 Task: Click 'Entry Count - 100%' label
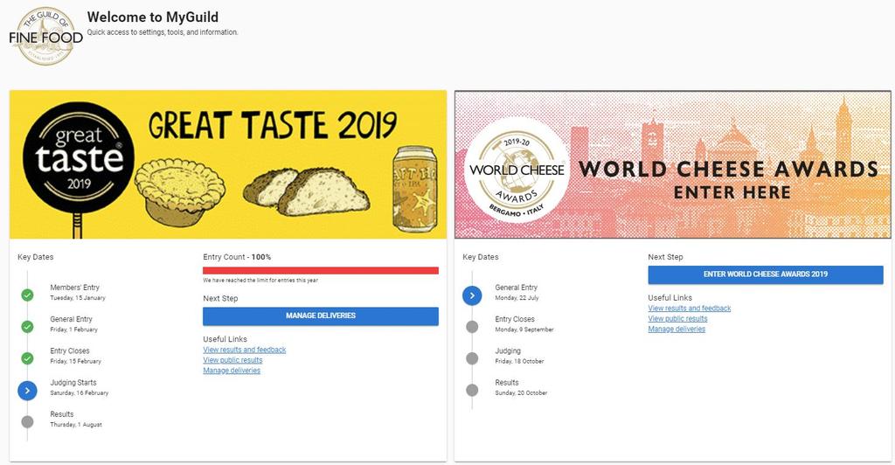tap(237, 257)
